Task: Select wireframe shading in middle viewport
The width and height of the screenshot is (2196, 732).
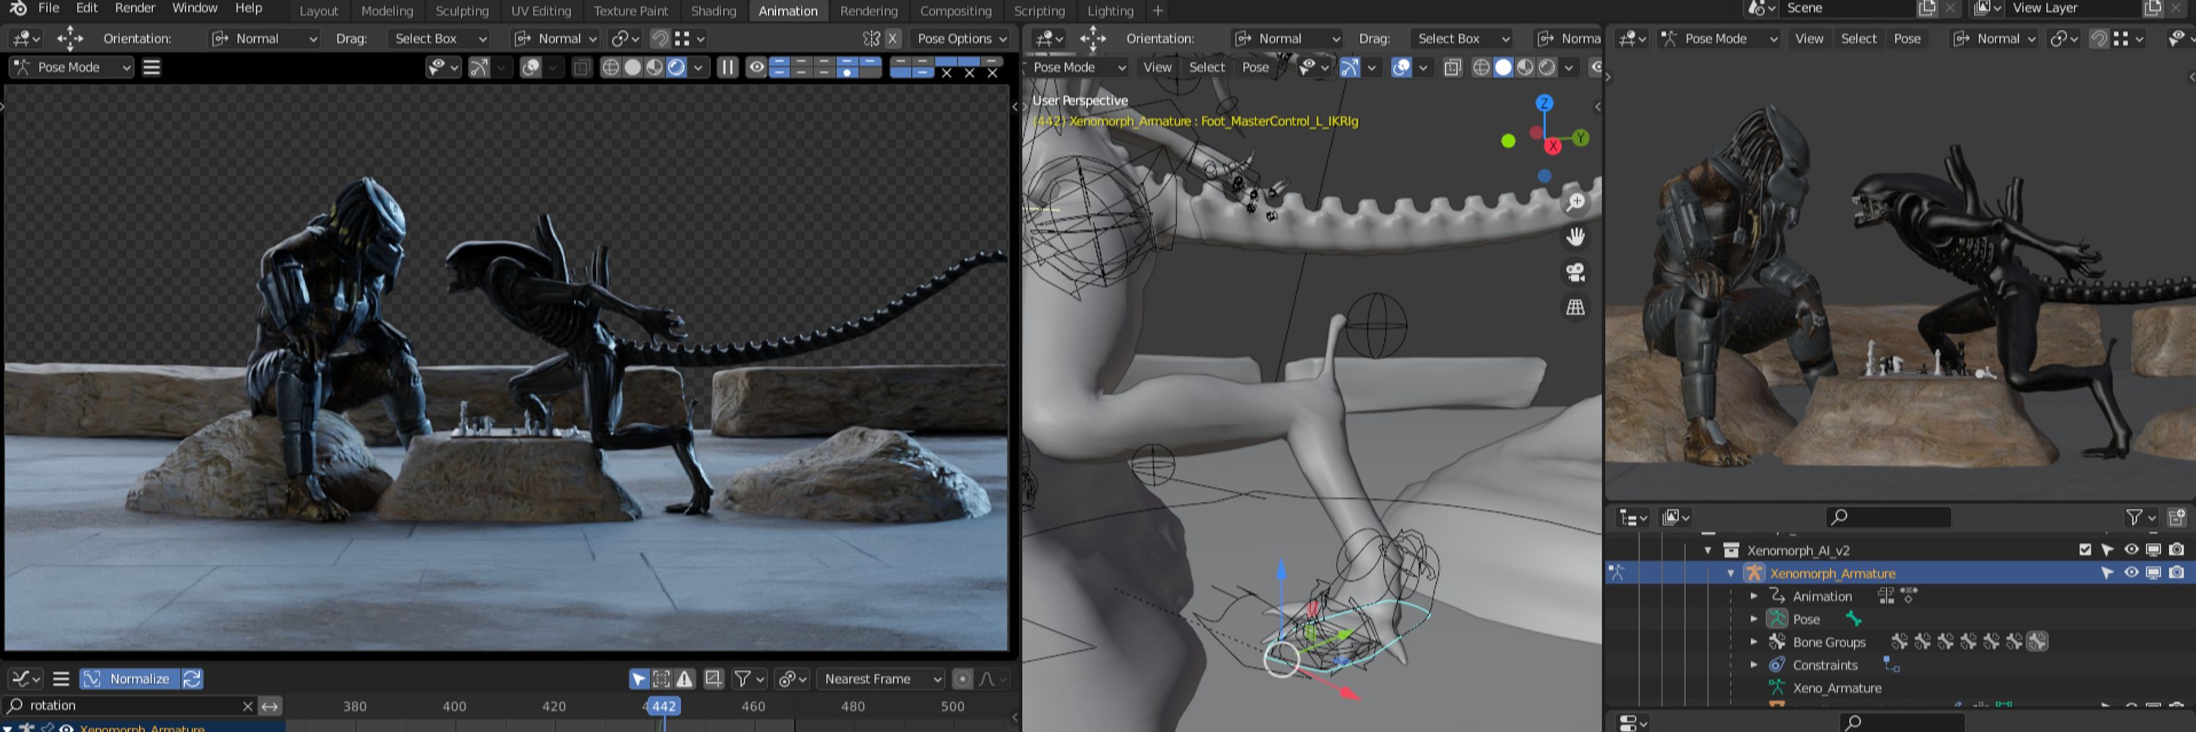Action: [1482, 67]
